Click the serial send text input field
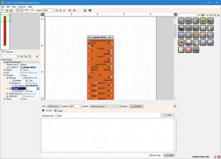221x159 pixels. (95, 155)
